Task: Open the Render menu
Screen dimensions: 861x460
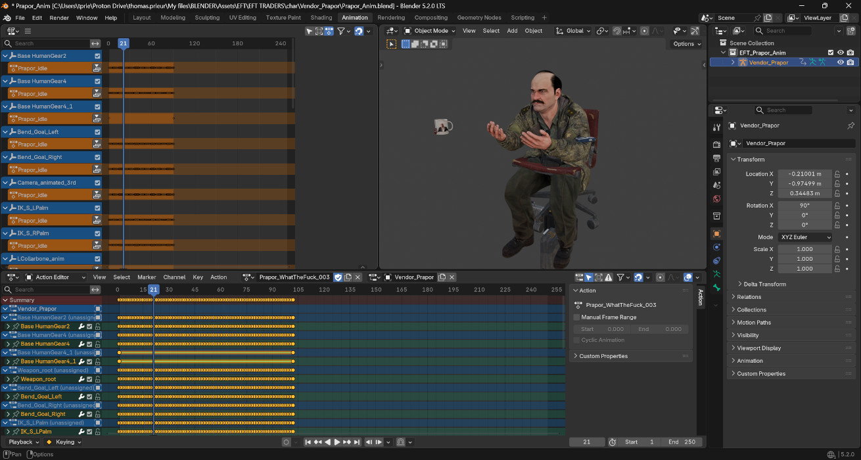Action: (x=59, y=18)
